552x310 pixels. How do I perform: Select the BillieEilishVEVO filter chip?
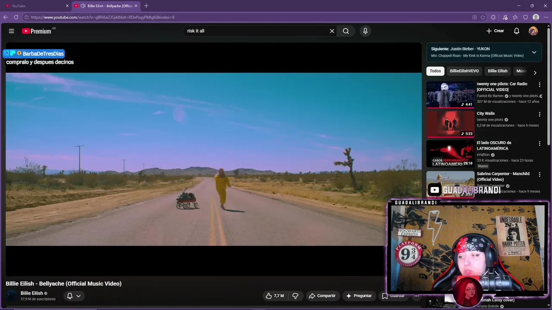click(464, 71)
